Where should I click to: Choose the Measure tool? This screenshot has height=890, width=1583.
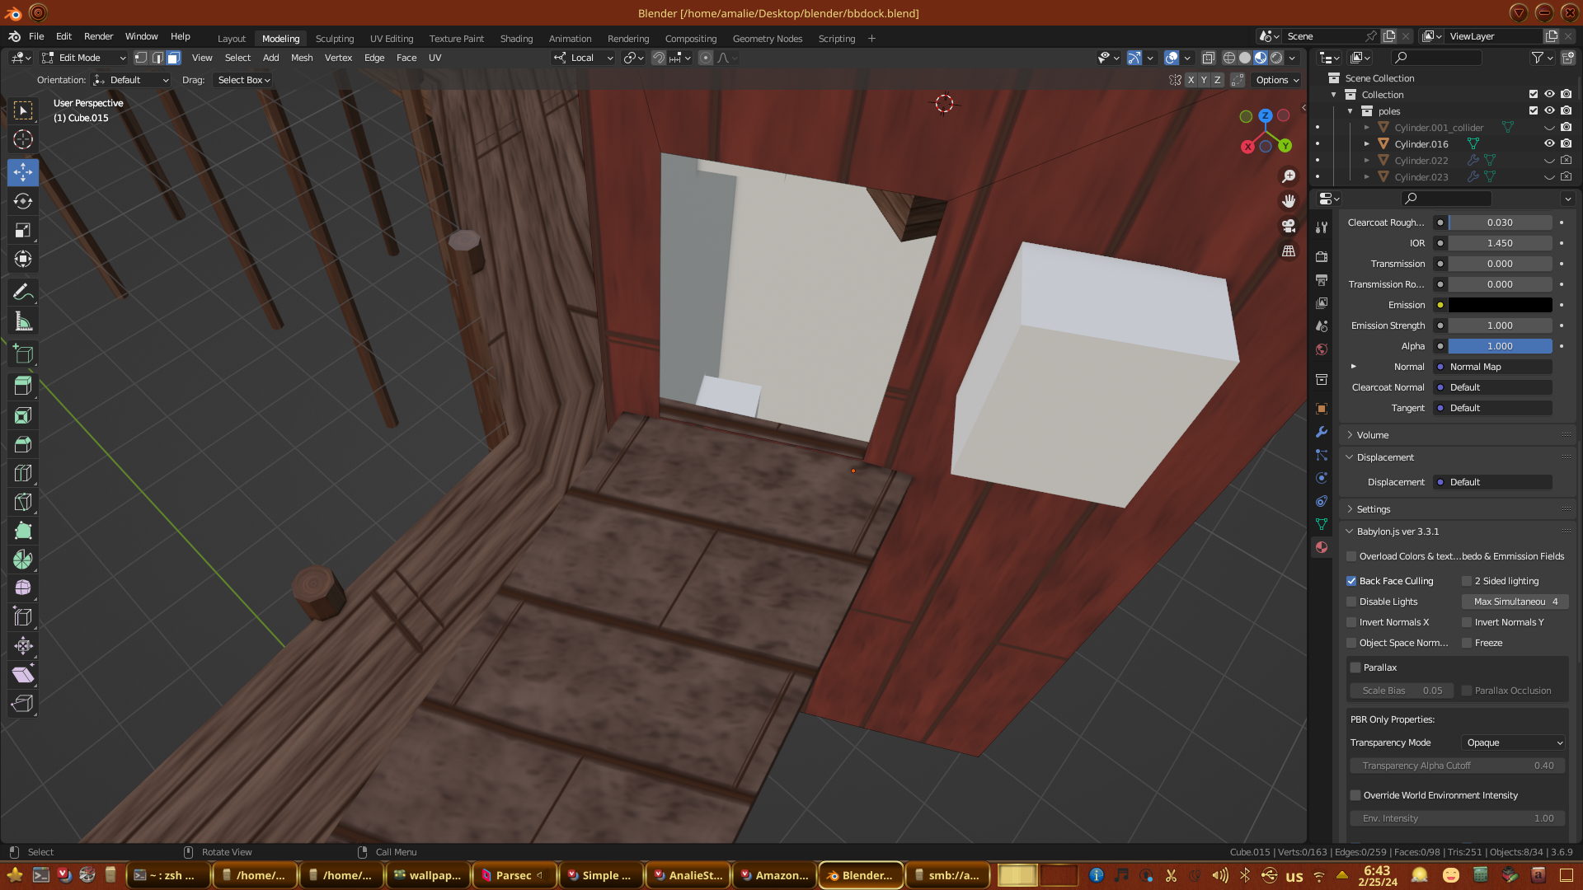[x=23, y=322]
